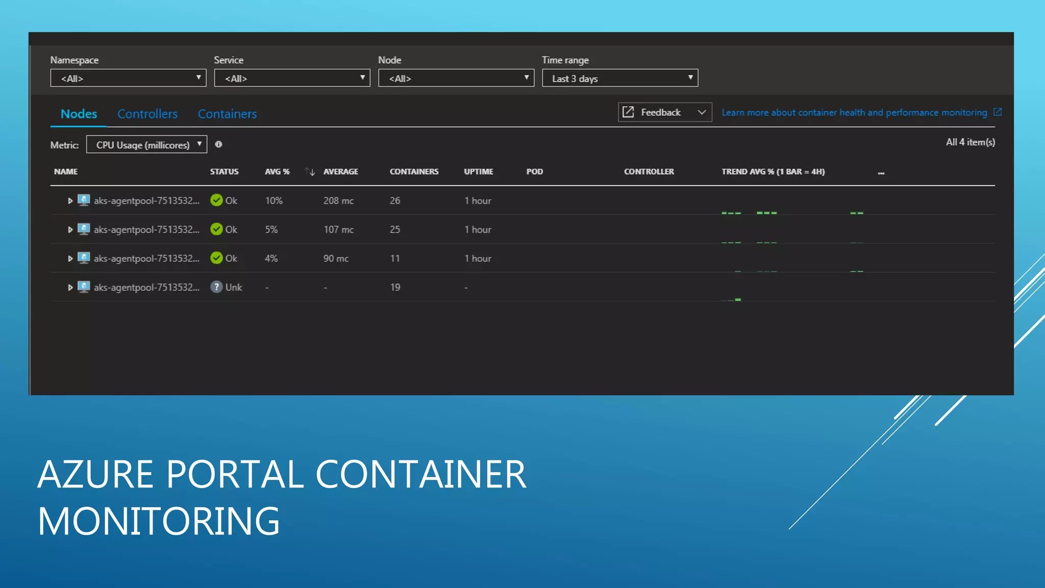Click containers count 19
This screenshot has height=588, width=1045.
pos(395,287)
